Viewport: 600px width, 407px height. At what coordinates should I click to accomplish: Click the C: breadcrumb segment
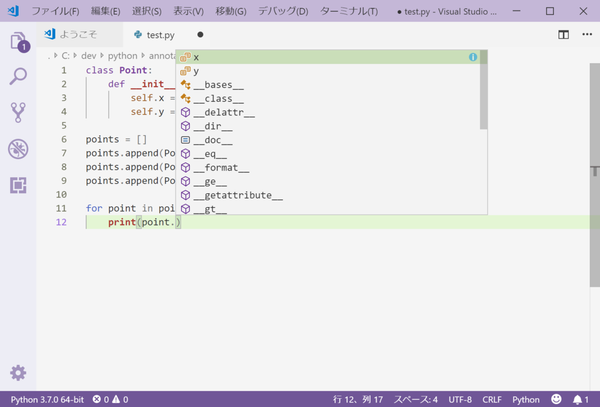click(66, 56)
